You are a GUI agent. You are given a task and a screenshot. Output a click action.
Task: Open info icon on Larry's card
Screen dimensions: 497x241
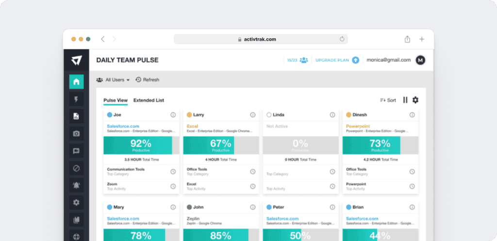[x=252, y=115]
